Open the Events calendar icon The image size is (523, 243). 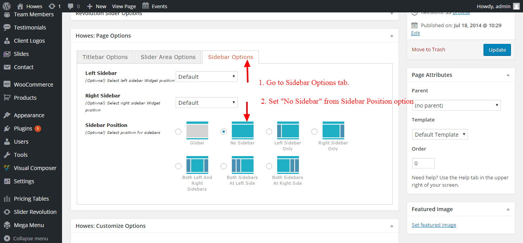tap(145, 6)
